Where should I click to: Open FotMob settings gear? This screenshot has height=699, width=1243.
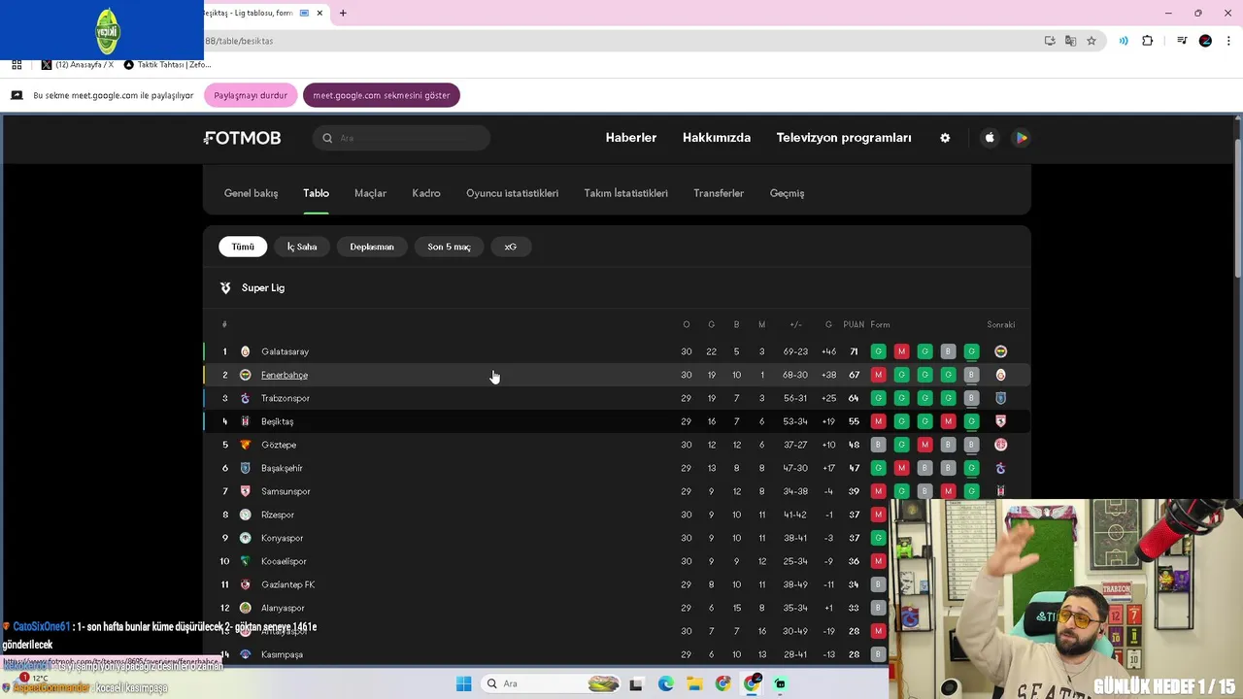tap(945, 138)
